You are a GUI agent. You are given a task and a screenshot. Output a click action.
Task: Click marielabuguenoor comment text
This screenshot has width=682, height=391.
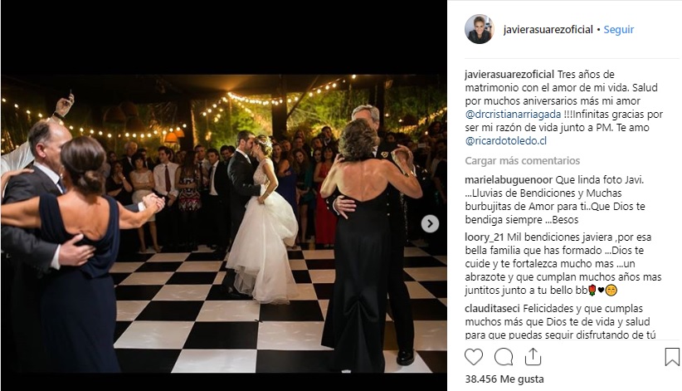pos(555,200)
